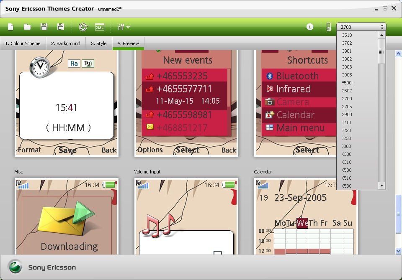Click the preview pane scroll up arrow

398,53
